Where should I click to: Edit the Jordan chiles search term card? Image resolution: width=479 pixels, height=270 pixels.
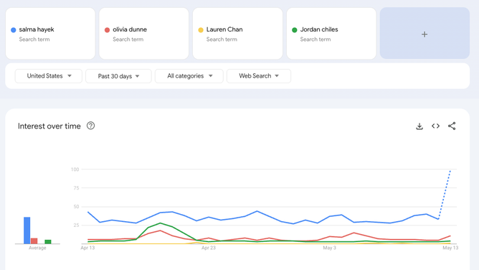331,34
